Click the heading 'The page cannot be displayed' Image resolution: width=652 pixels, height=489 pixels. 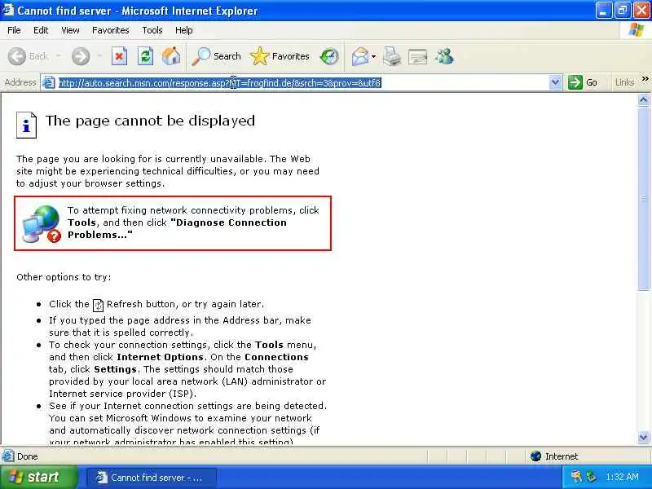pos(150,121)
